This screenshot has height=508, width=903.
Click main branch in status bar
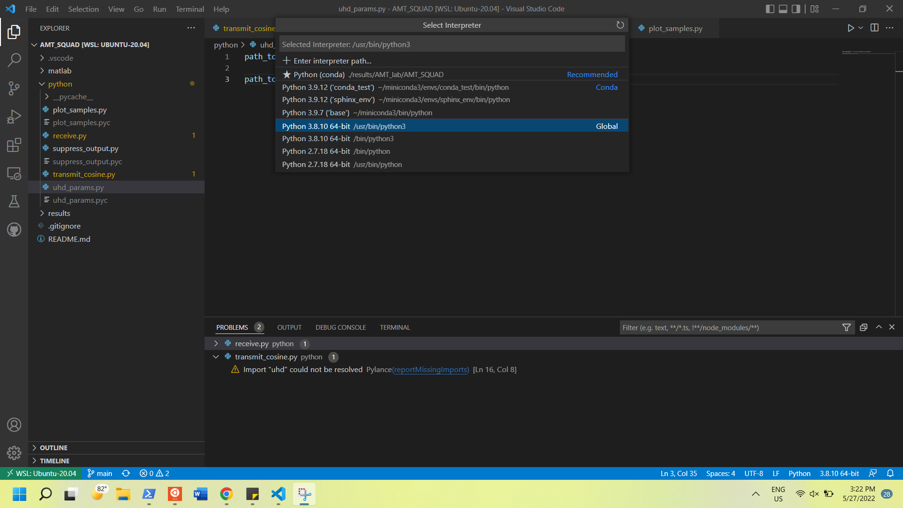[x=100, y=473]
